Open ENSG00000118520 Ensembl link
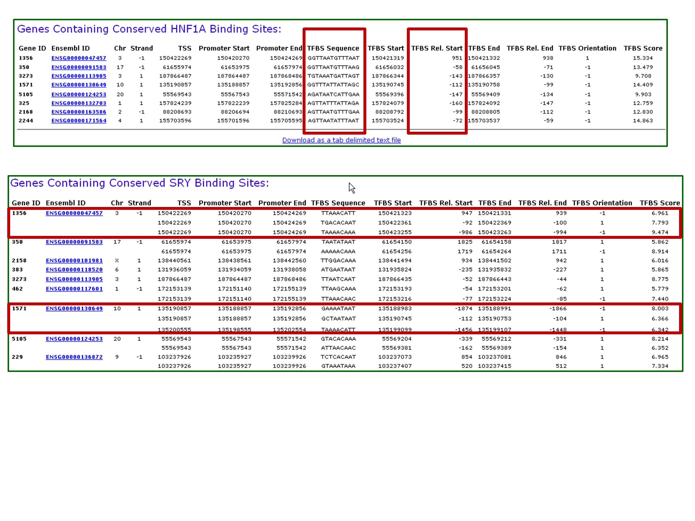Screen dimensions: 695x521 tap(74, 270)
